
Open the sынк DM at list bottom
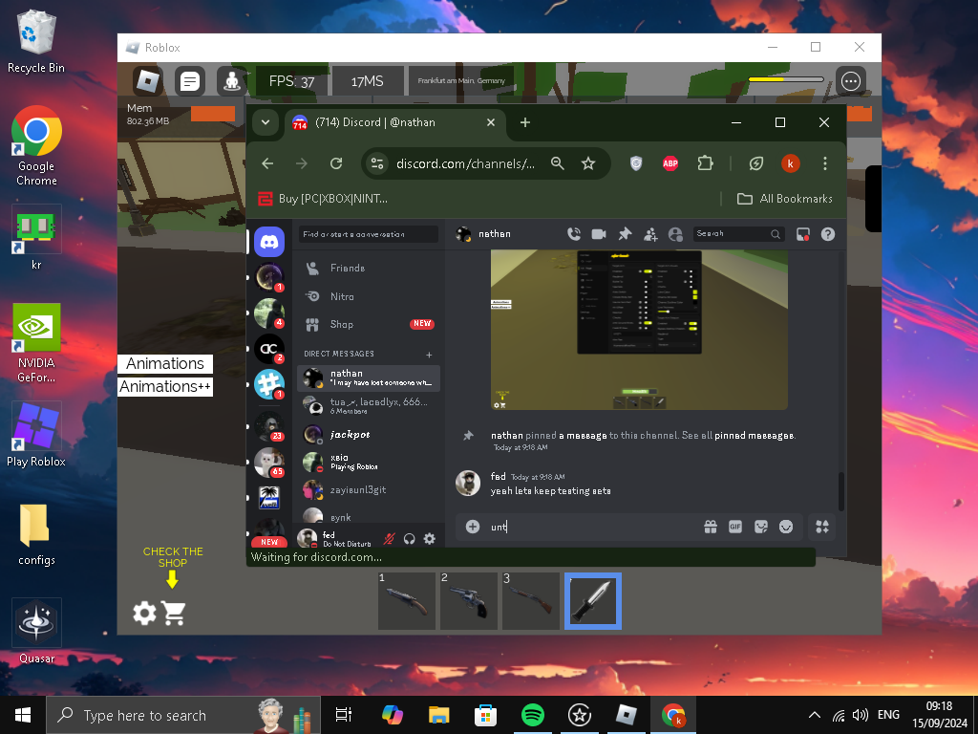[x=369, y=515]
